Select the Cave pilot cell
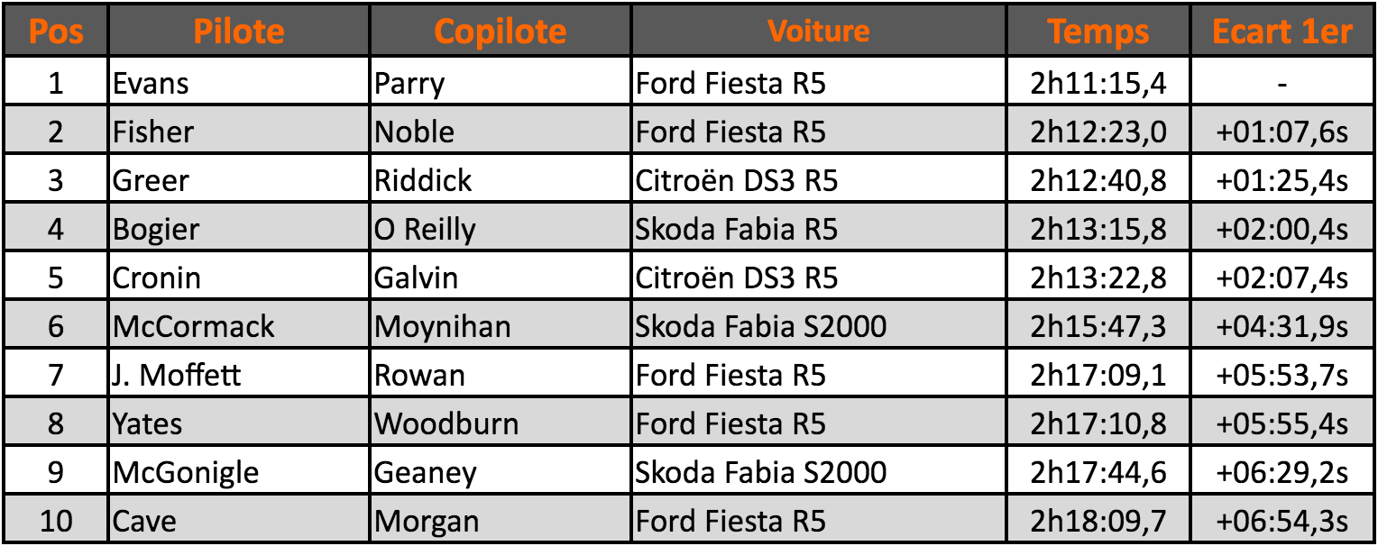The width and height of the screenshot is (1378, 546). 145,521
